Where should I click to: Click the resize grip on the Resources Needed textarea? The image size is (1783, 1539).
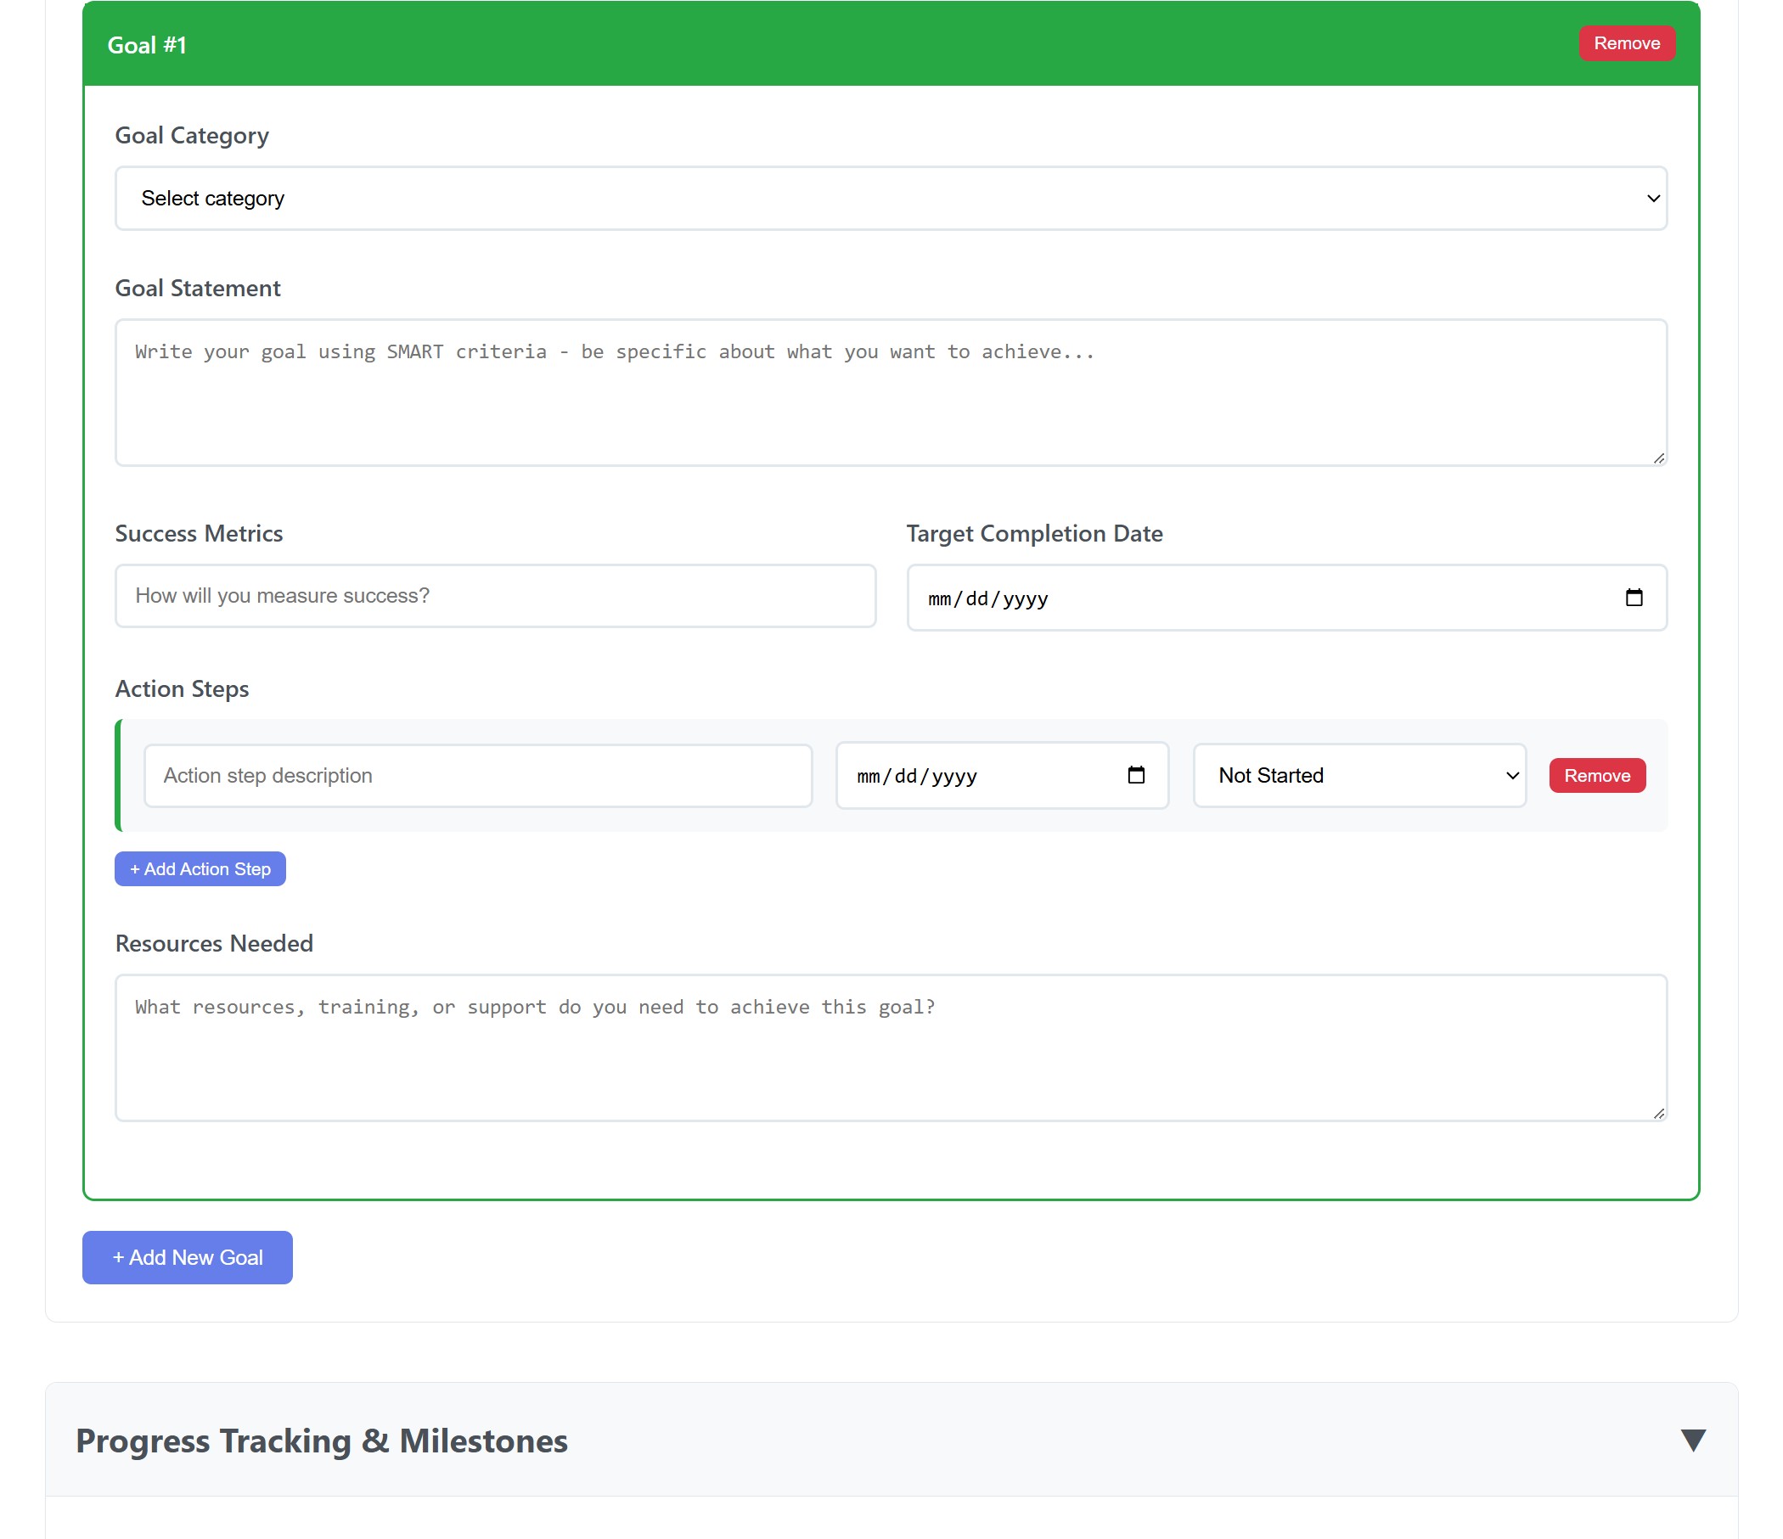(x=1657, y=1112)
